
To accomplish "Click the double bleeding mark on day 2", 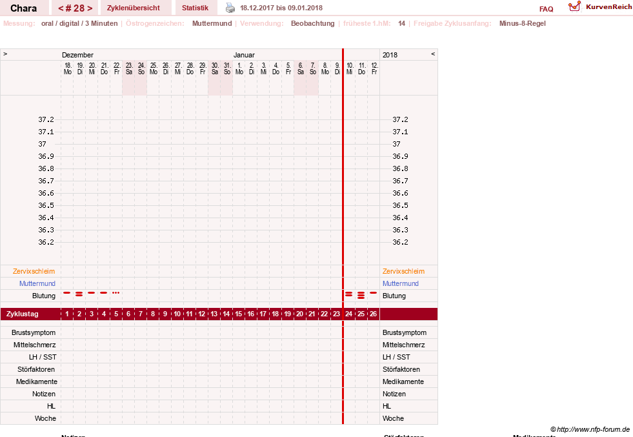I will tap(79, 294).
